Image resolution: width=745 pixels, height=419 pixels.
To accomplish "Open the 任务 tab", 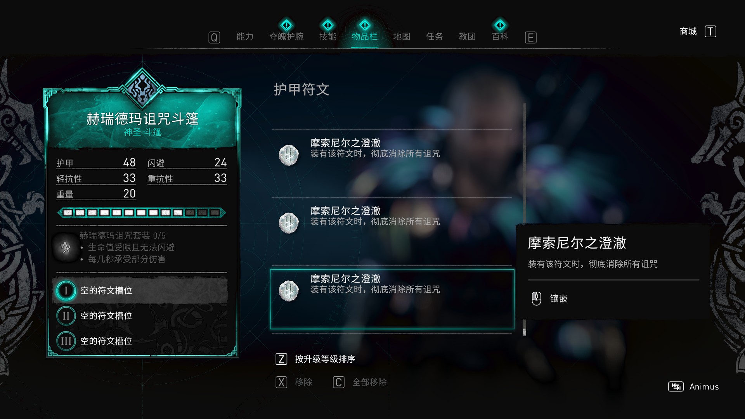I will 434,36.
